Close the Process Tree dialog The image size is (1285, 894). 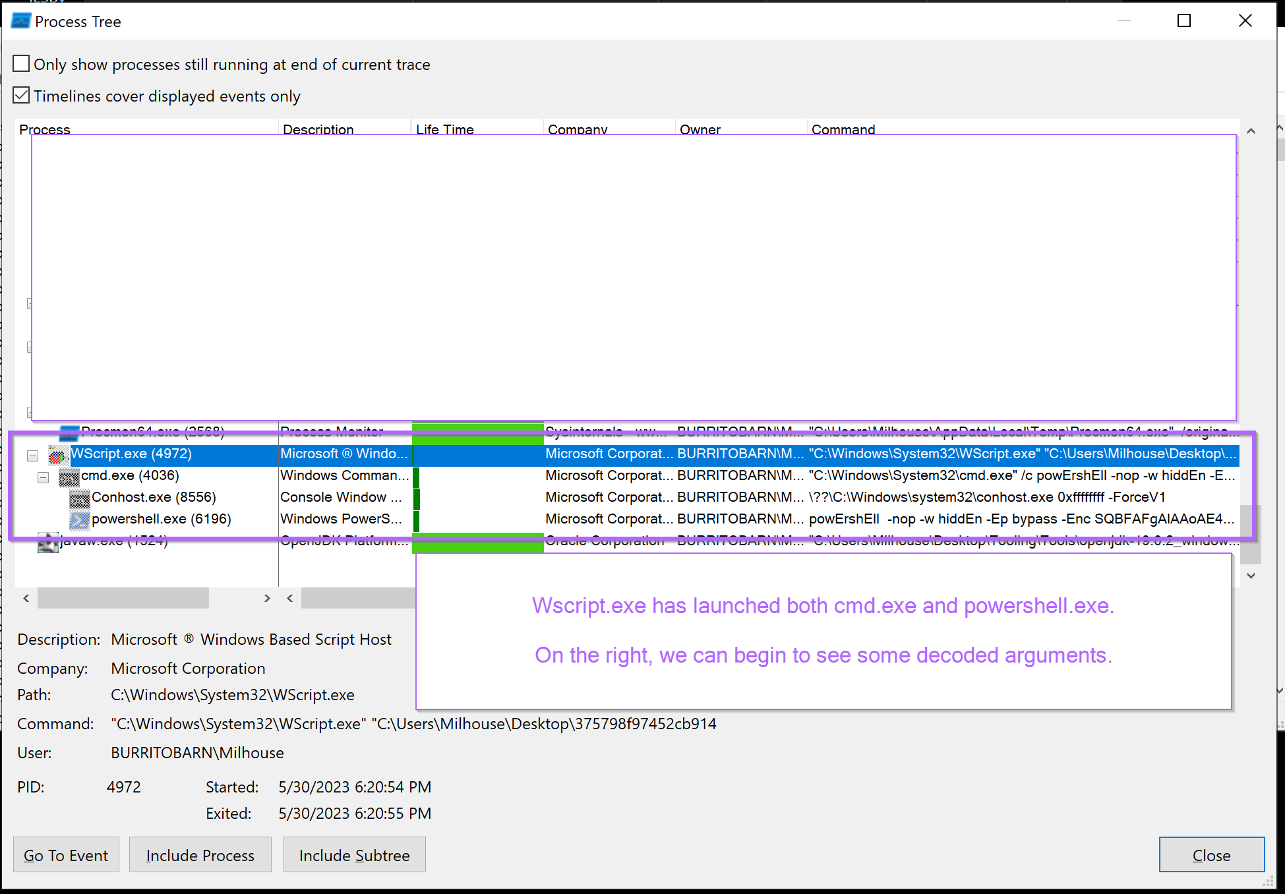click(x=1211, y=854)
